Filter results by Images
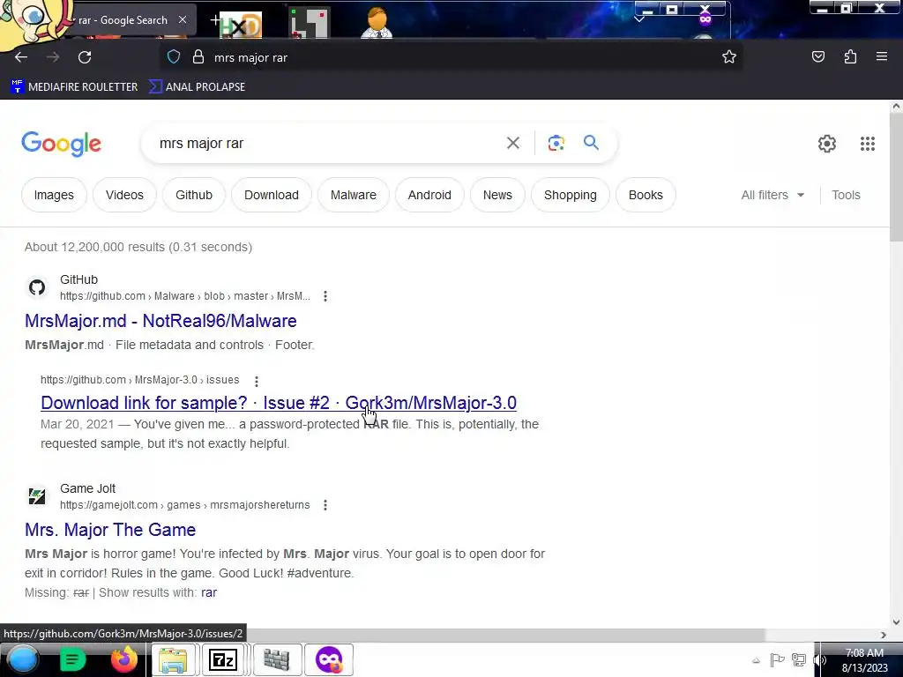Viewport: 903px width, 677px height. [x=54, y=195]
